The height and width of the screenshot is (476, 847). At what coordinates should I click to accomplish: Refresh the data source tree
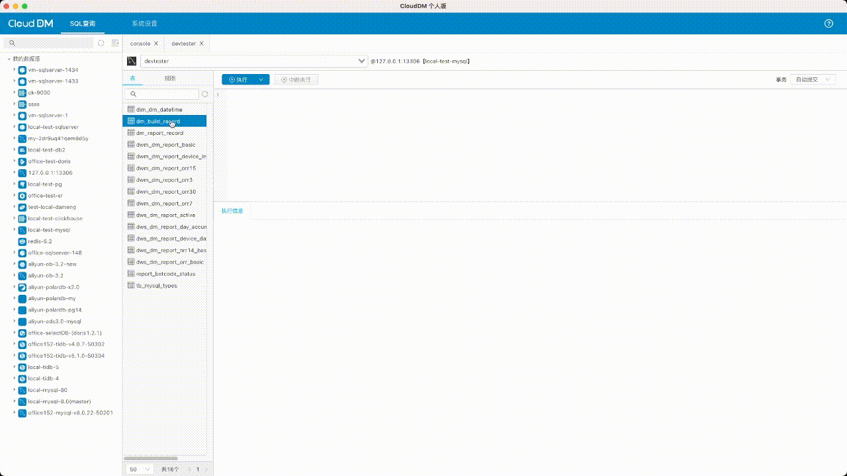point(101,43)
